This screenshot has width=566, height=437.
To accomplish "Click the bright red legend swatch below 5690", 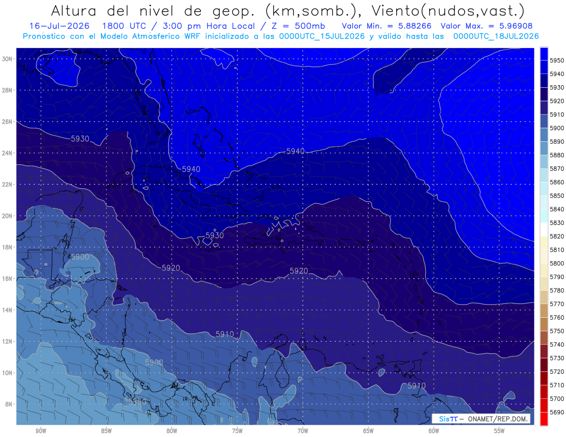I will pos(544,419).
